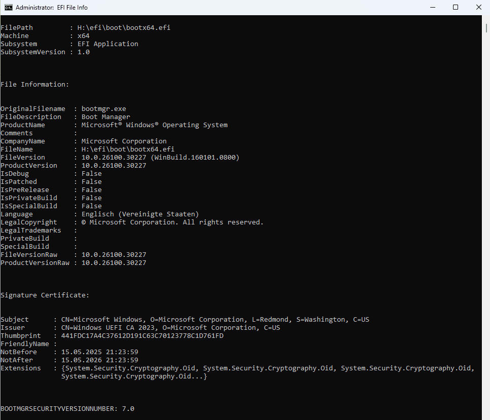Click the NotAfter date '15.05.2026 21:23:59'

[100, 360]
